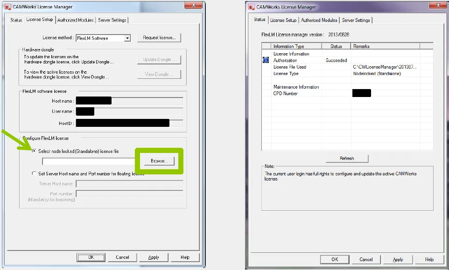Click the Status column header in table
The height and width of the screenshot is (270, 449).
tap(336, 46)
